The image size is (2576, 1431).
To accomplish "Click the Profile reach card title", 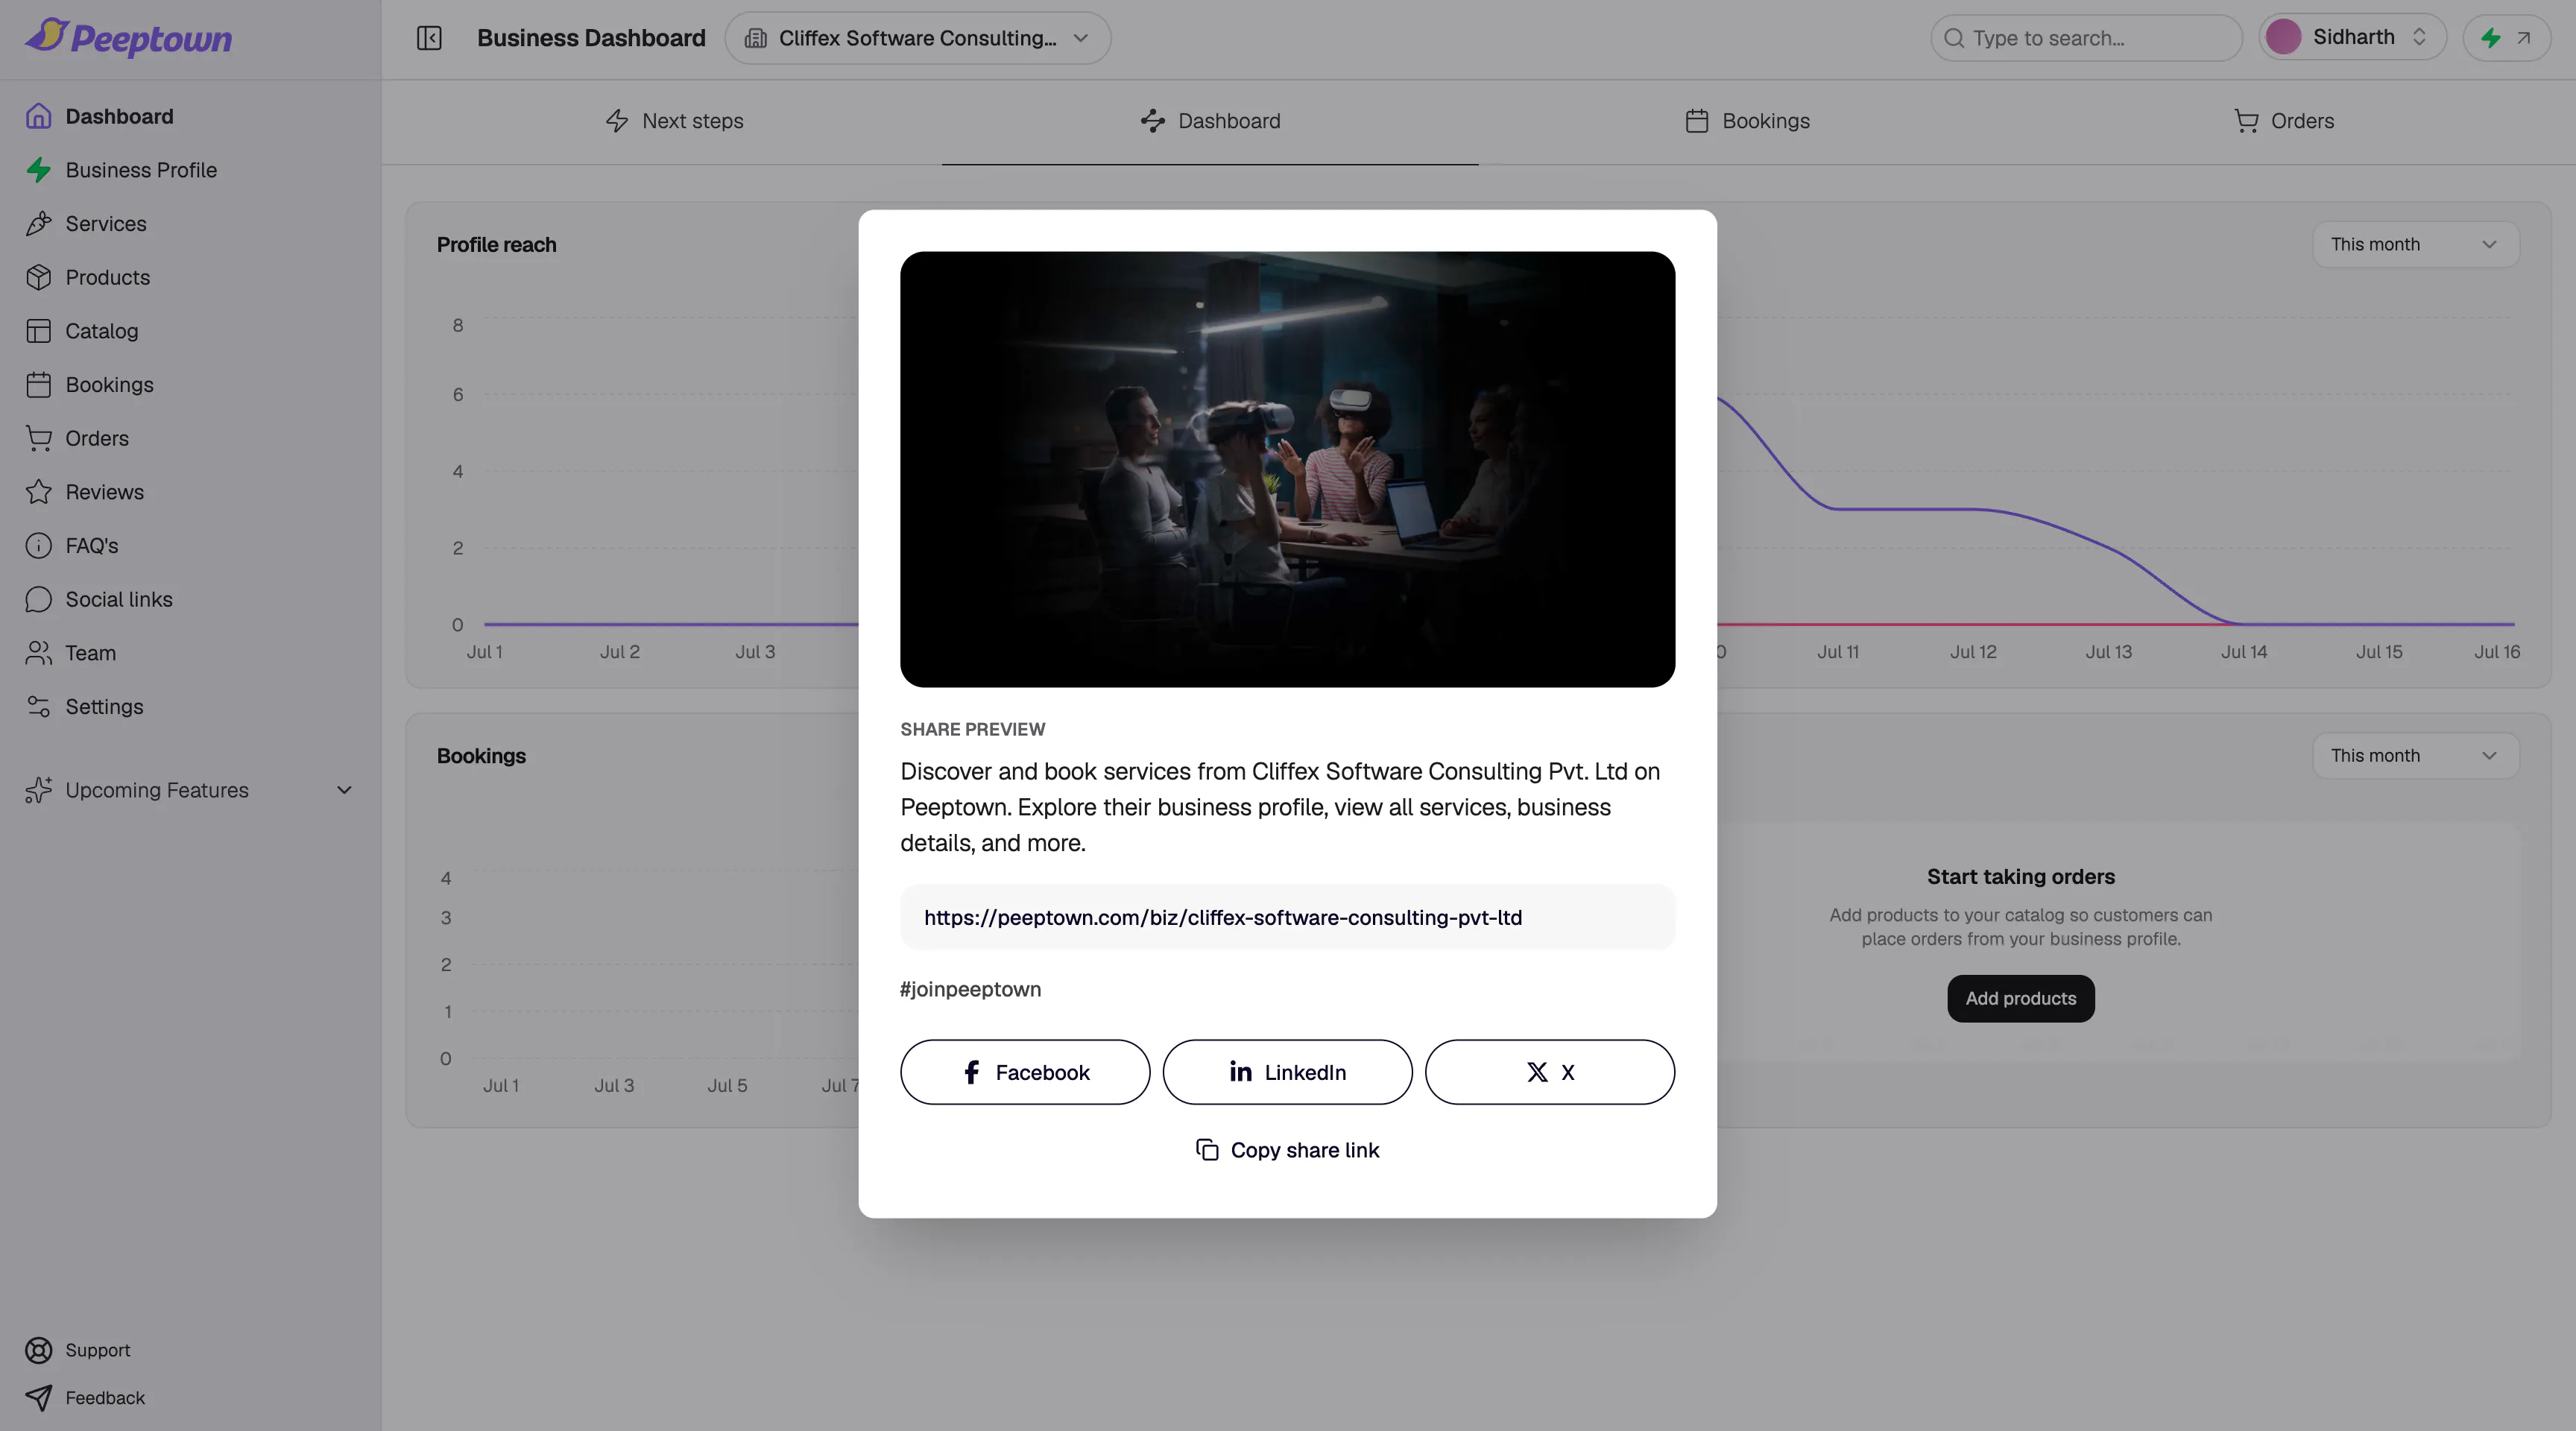I will pos(496,245).
